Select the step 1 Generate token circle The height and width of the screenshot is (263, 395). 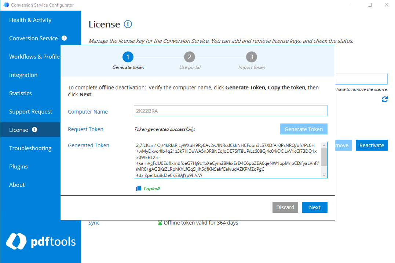coord(128,57)
